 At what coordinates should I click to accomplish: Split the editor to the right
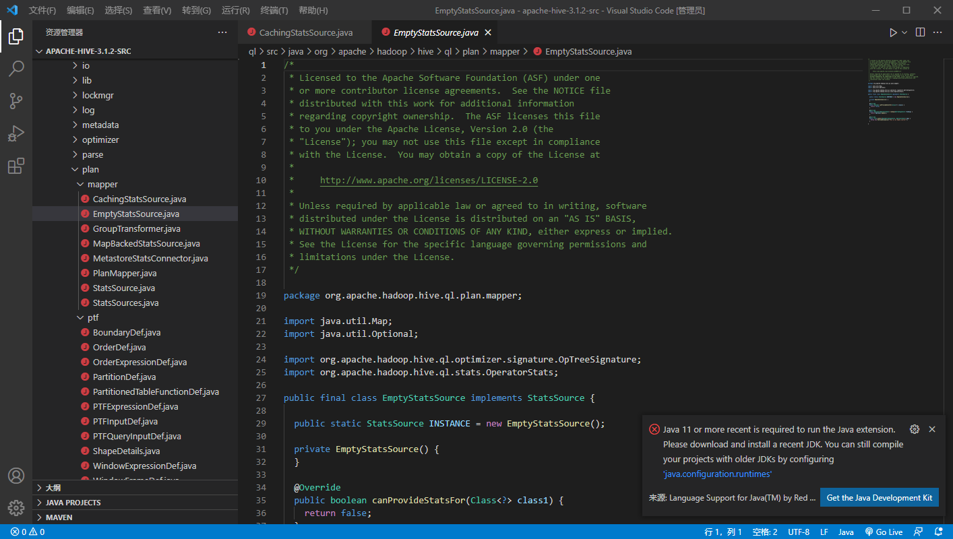point(920,32)
